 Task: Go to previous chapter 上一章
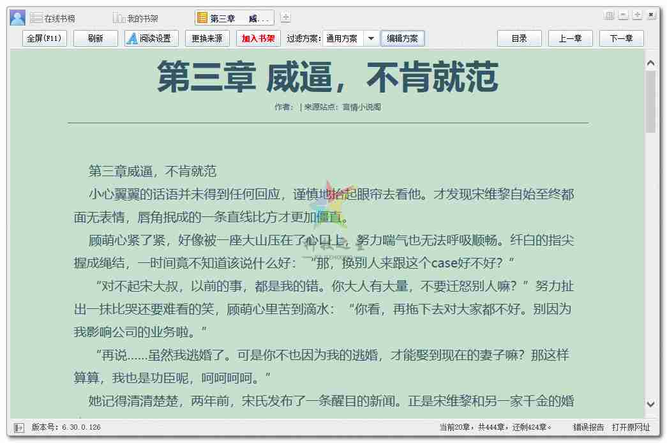570,38
